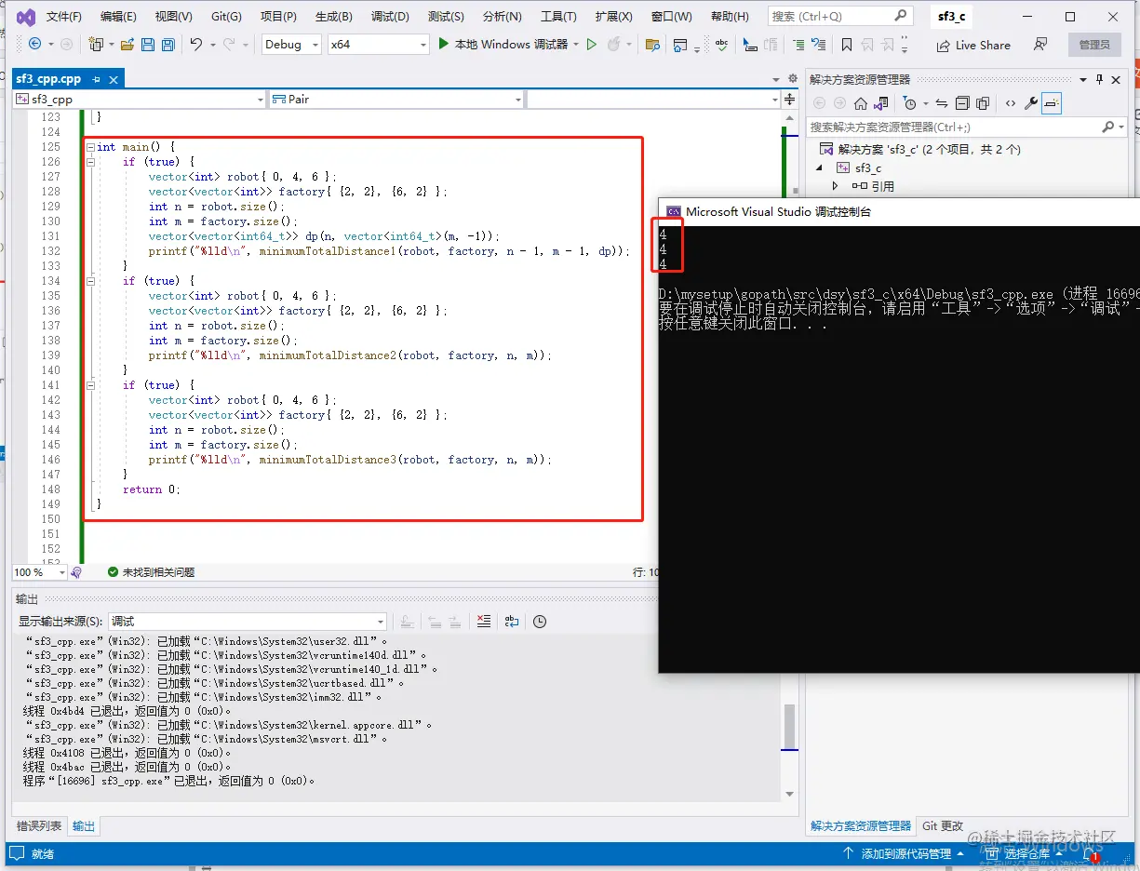Open the 工具(T) menu
This screenshot has width=1140, height=871.
tap(558, 17)
